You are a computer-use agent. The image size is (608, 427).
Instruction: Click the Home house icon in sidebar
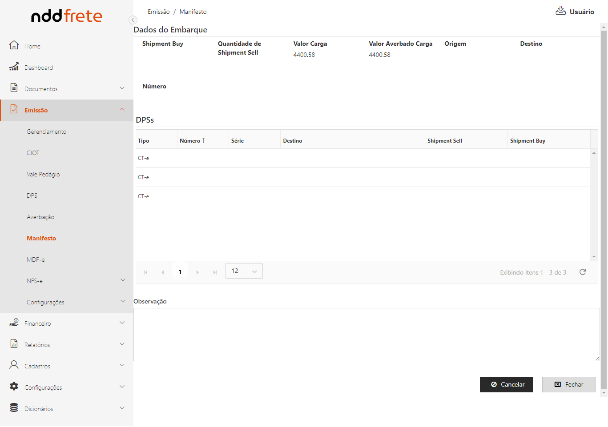click(x=14, y=45)
